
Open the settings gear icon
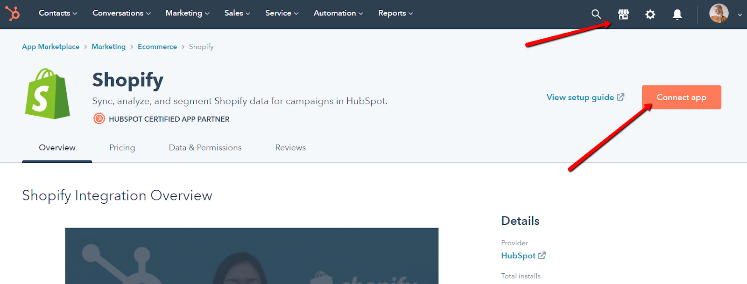point(650,14)
